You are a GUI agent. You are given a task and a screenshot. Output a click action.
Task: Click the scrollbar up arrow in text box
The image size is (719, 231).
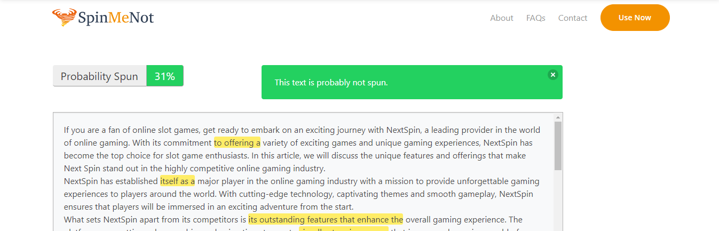(x=558, y=117)
